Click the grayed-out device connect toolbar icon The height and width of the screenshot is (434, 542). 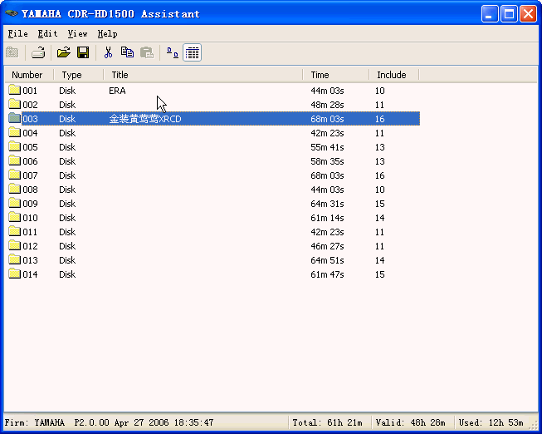pos(12,52)
